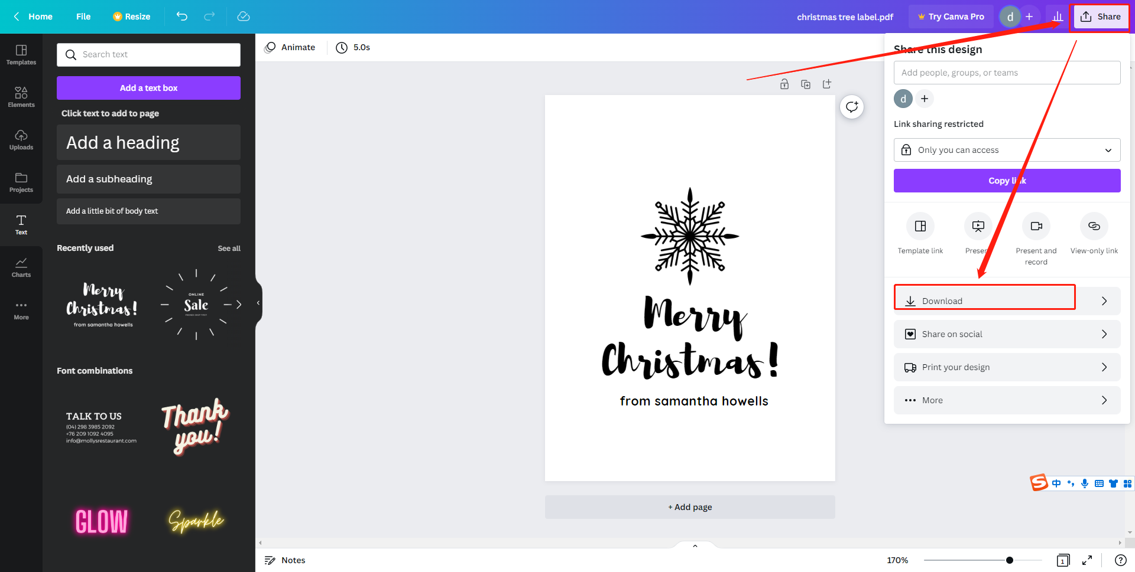The image size is (1135, 572).
Task: Click the Template link icon
Action: click(920, 226)
